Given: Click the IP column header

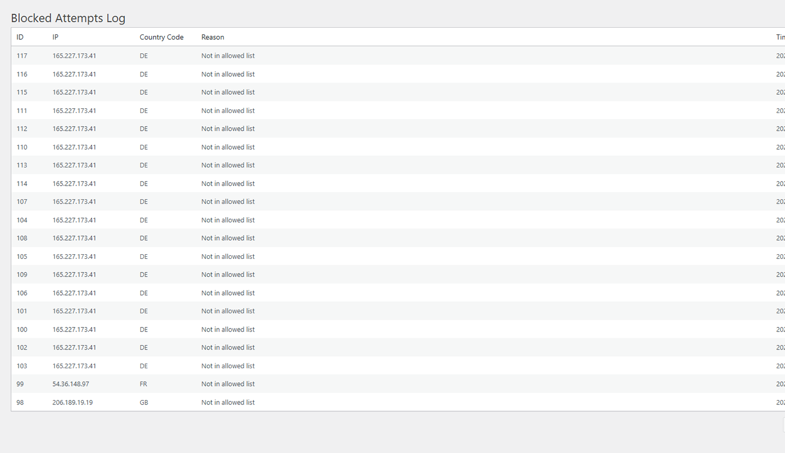Looking at the screenshot, I should click(55, 37).
